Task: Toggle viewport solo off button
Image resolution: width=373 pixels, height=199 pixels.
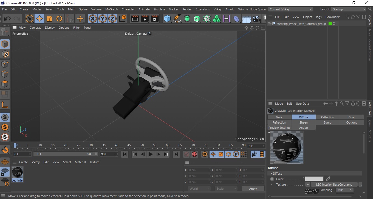Action: click(5, 117)
